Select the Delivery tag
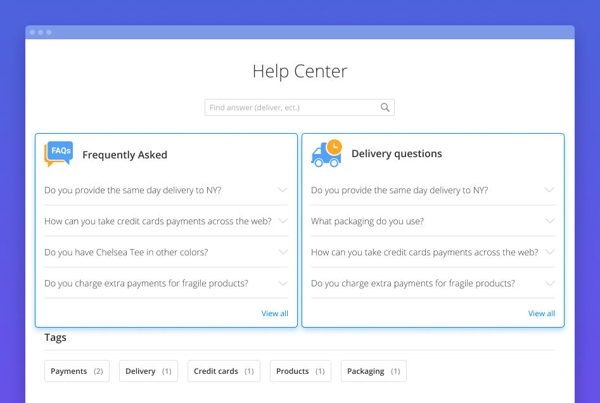The height and width of the screenshot is (403, 600). coord(148,371)
